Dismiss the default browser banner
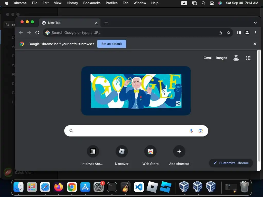 click(x=255, y=44)
